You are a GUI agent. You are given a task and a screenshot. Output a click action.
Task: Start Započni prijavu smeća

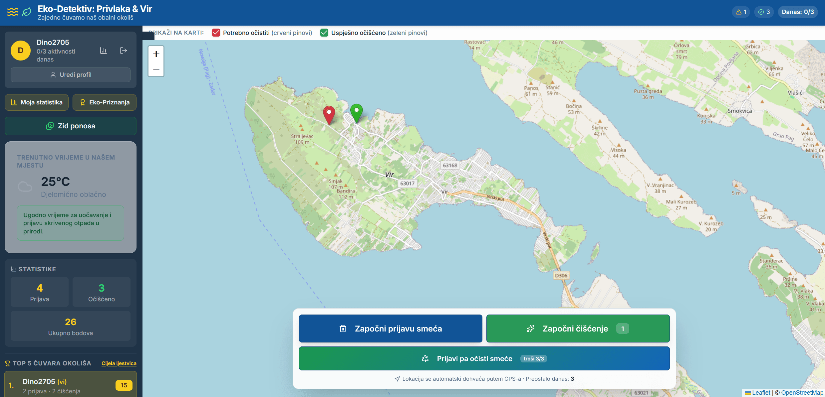tap(391, 329)
